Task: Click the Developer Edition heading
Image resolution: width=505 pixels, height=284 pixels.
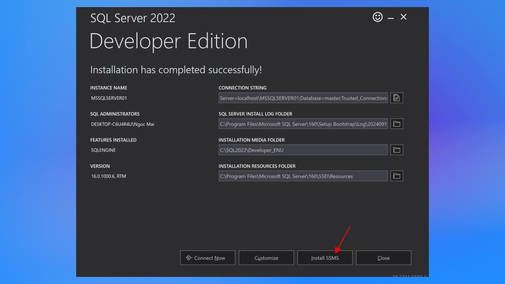Action: click(x=168, y=41)
